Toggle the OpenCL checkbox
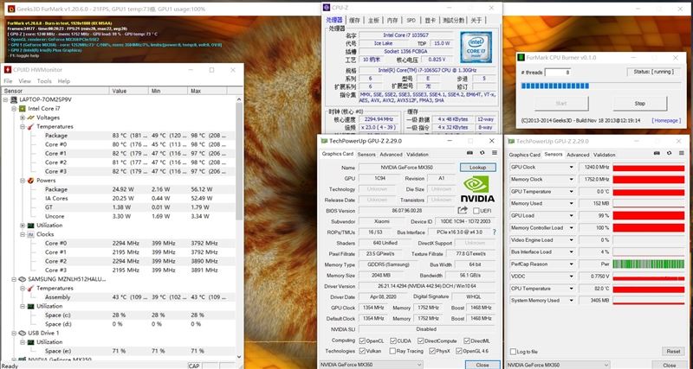 362,340
